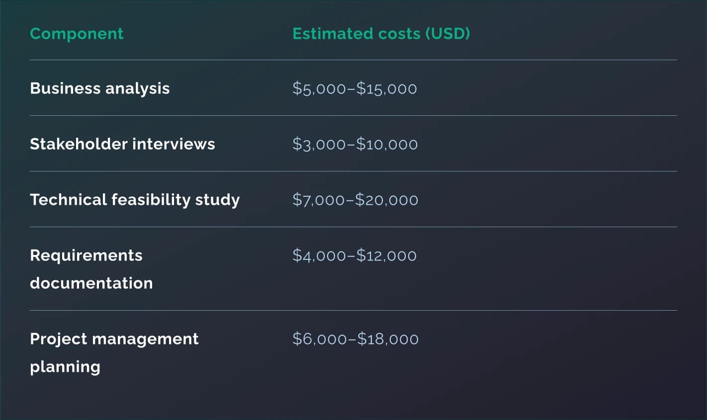Click the $3,000–$10,000 cost value
Viewport: 707px width, 420px height.
[355, 144]
